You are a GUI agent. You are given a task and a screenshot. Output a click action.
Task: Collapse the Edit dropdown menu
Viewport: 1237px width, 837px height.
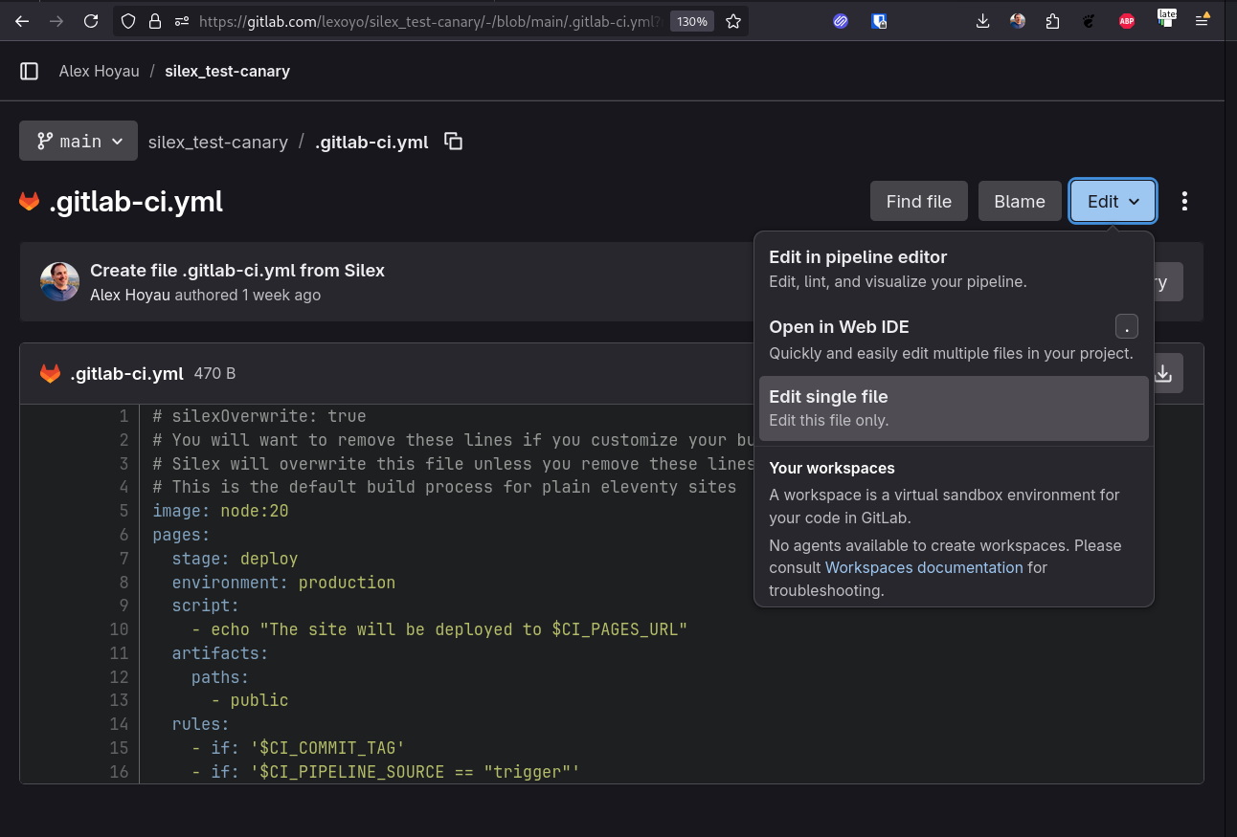tap(1112, 201)
